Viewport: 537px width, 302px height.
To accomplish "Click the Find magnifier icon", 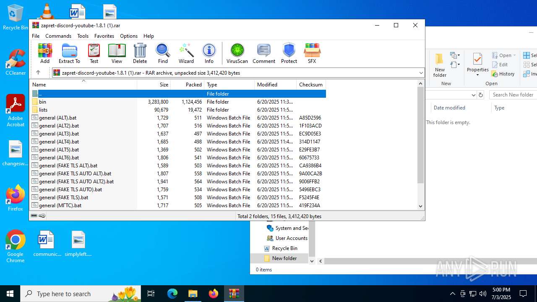I will tap(163, 53).
